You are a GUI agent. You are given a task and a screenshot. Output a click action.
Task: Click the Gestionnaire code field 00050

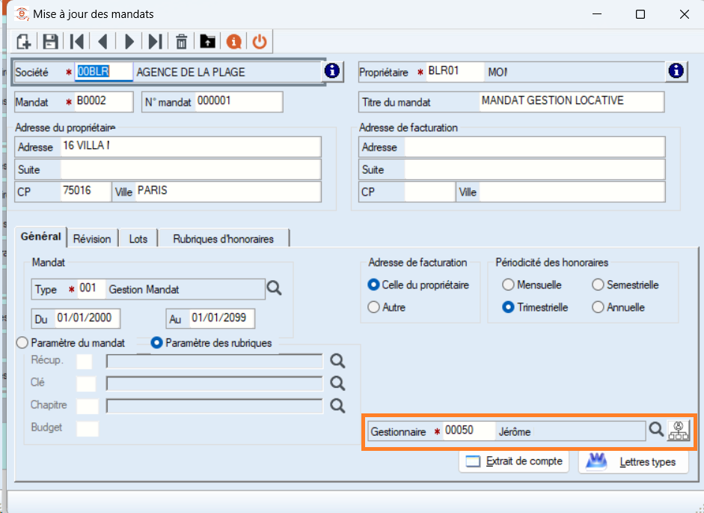pos(469,431)
